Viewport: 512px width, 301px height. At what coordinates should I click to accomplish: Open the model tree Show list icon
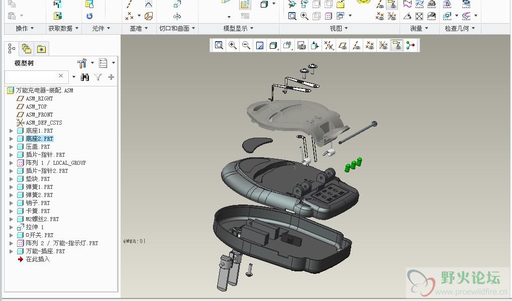[103, 63]
